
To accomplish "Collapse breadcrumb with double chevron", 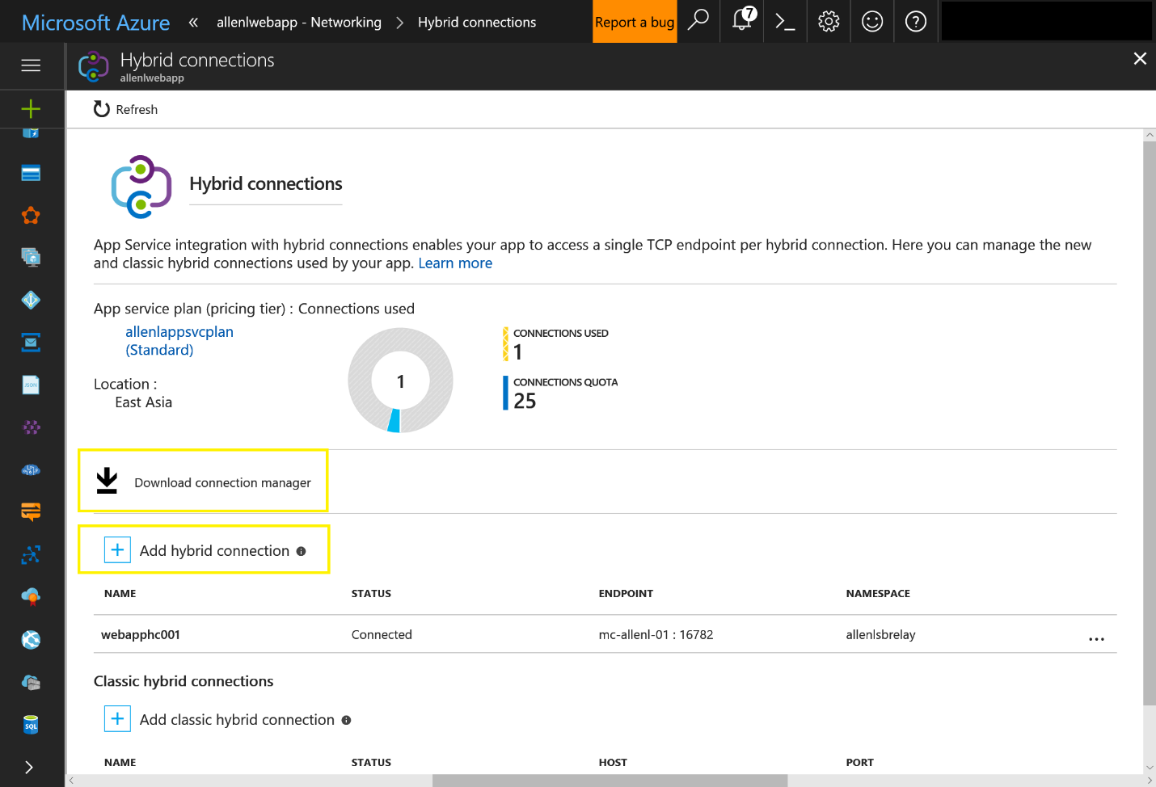I will (193, 22).
